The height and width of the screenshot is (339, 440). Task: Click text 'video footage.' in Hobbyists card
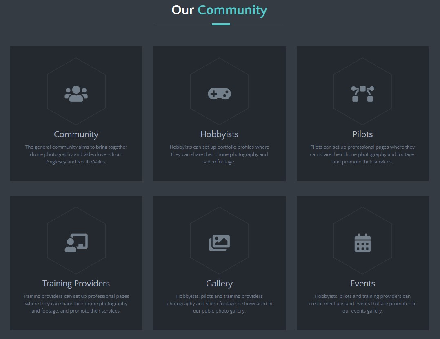pos(219,162)
